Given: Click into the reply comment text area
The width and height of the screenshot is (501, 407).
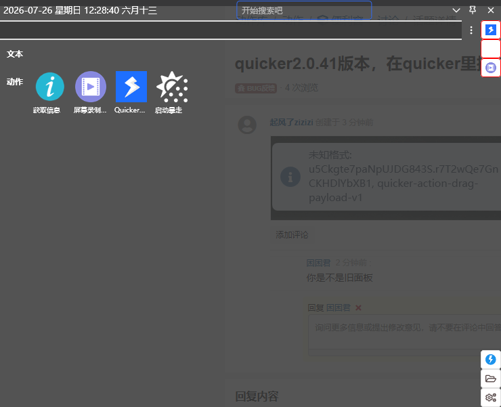Looking at the screenshot, I should (404, 332).
